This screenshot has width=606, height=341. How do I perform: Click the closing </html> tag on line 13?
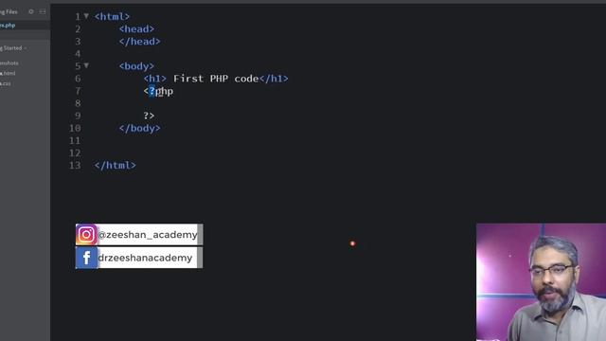(116, 166)
